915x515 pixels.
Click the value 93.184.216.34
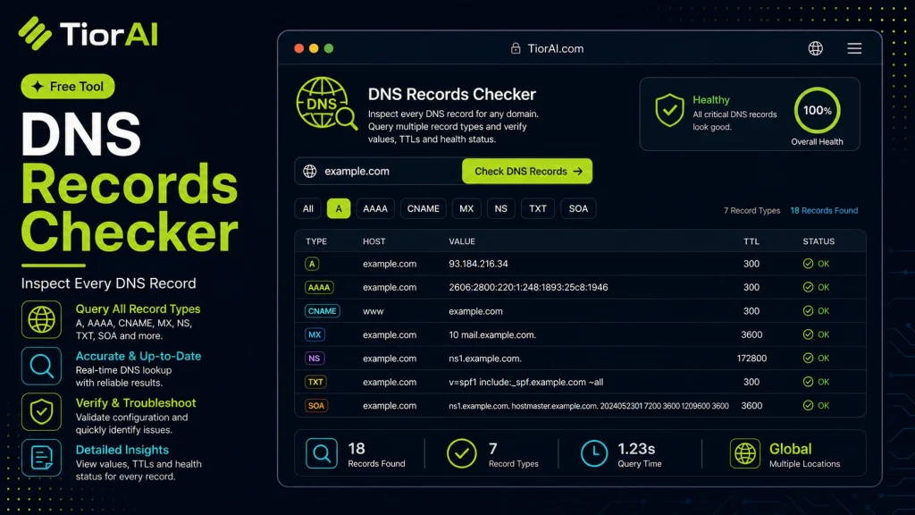(x=479, y=264)
